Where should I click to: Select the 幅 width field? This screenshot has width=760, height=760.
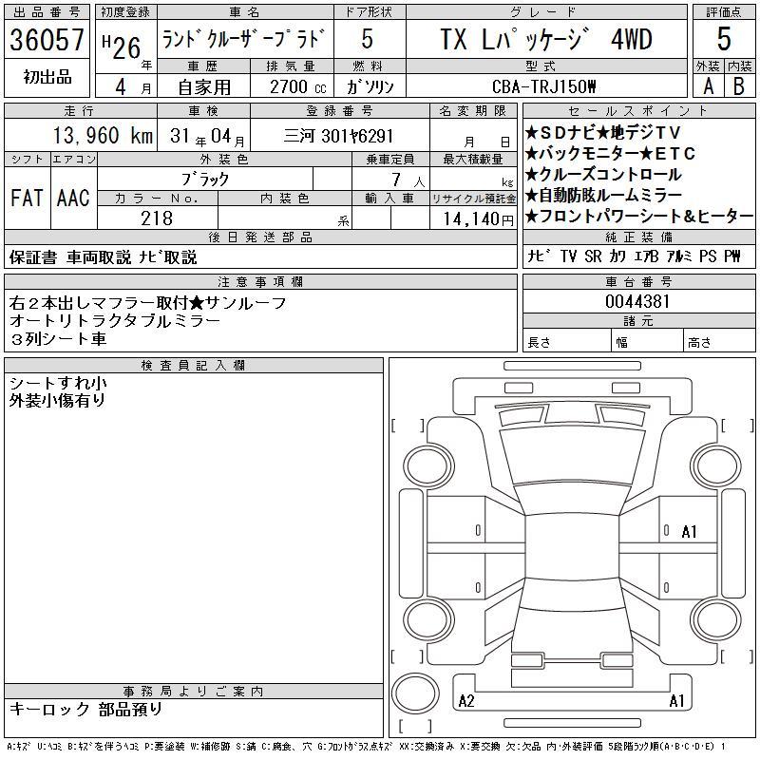(647, 342)
